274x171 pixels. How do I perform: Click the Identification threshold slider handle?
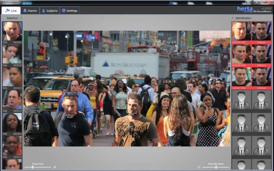click(x=216, y=167)
